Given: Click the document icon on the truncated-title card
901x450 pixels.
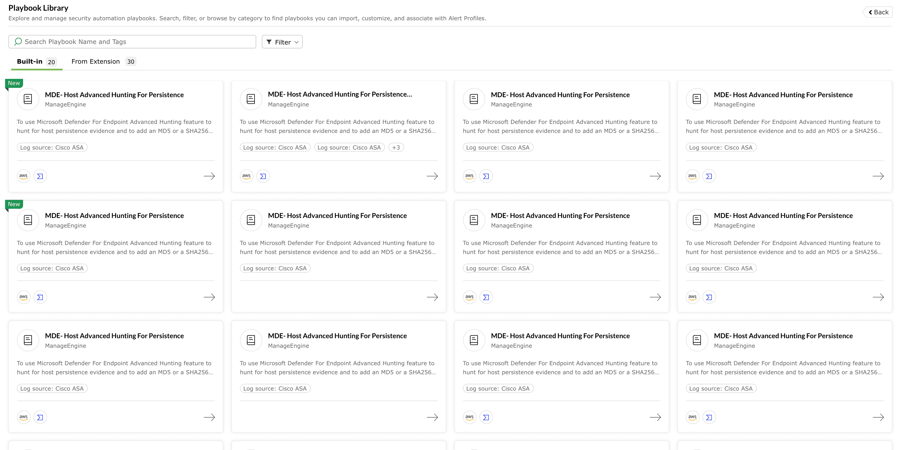Looking at the screenshot, I should 251,99.
